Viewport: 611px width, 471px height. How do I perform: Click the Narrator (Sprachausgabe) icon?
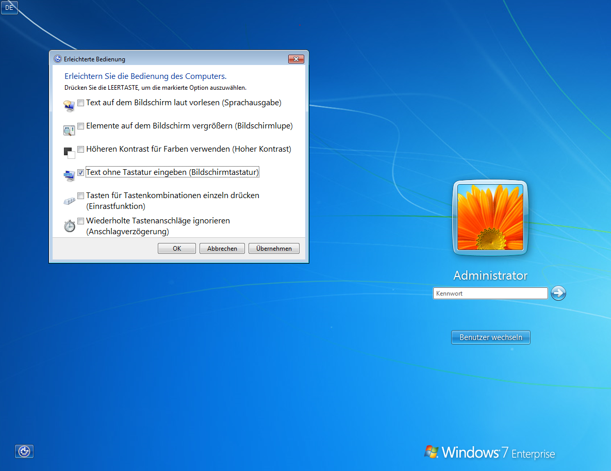click(x=69, y=106)
